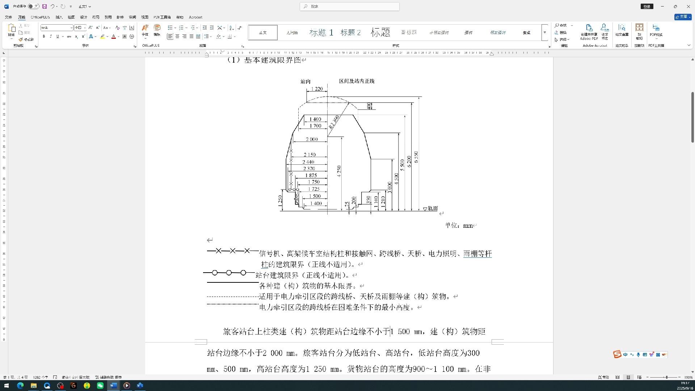695x391 pixels.
Task: Toggle Bold formatting
Action: 44,37
